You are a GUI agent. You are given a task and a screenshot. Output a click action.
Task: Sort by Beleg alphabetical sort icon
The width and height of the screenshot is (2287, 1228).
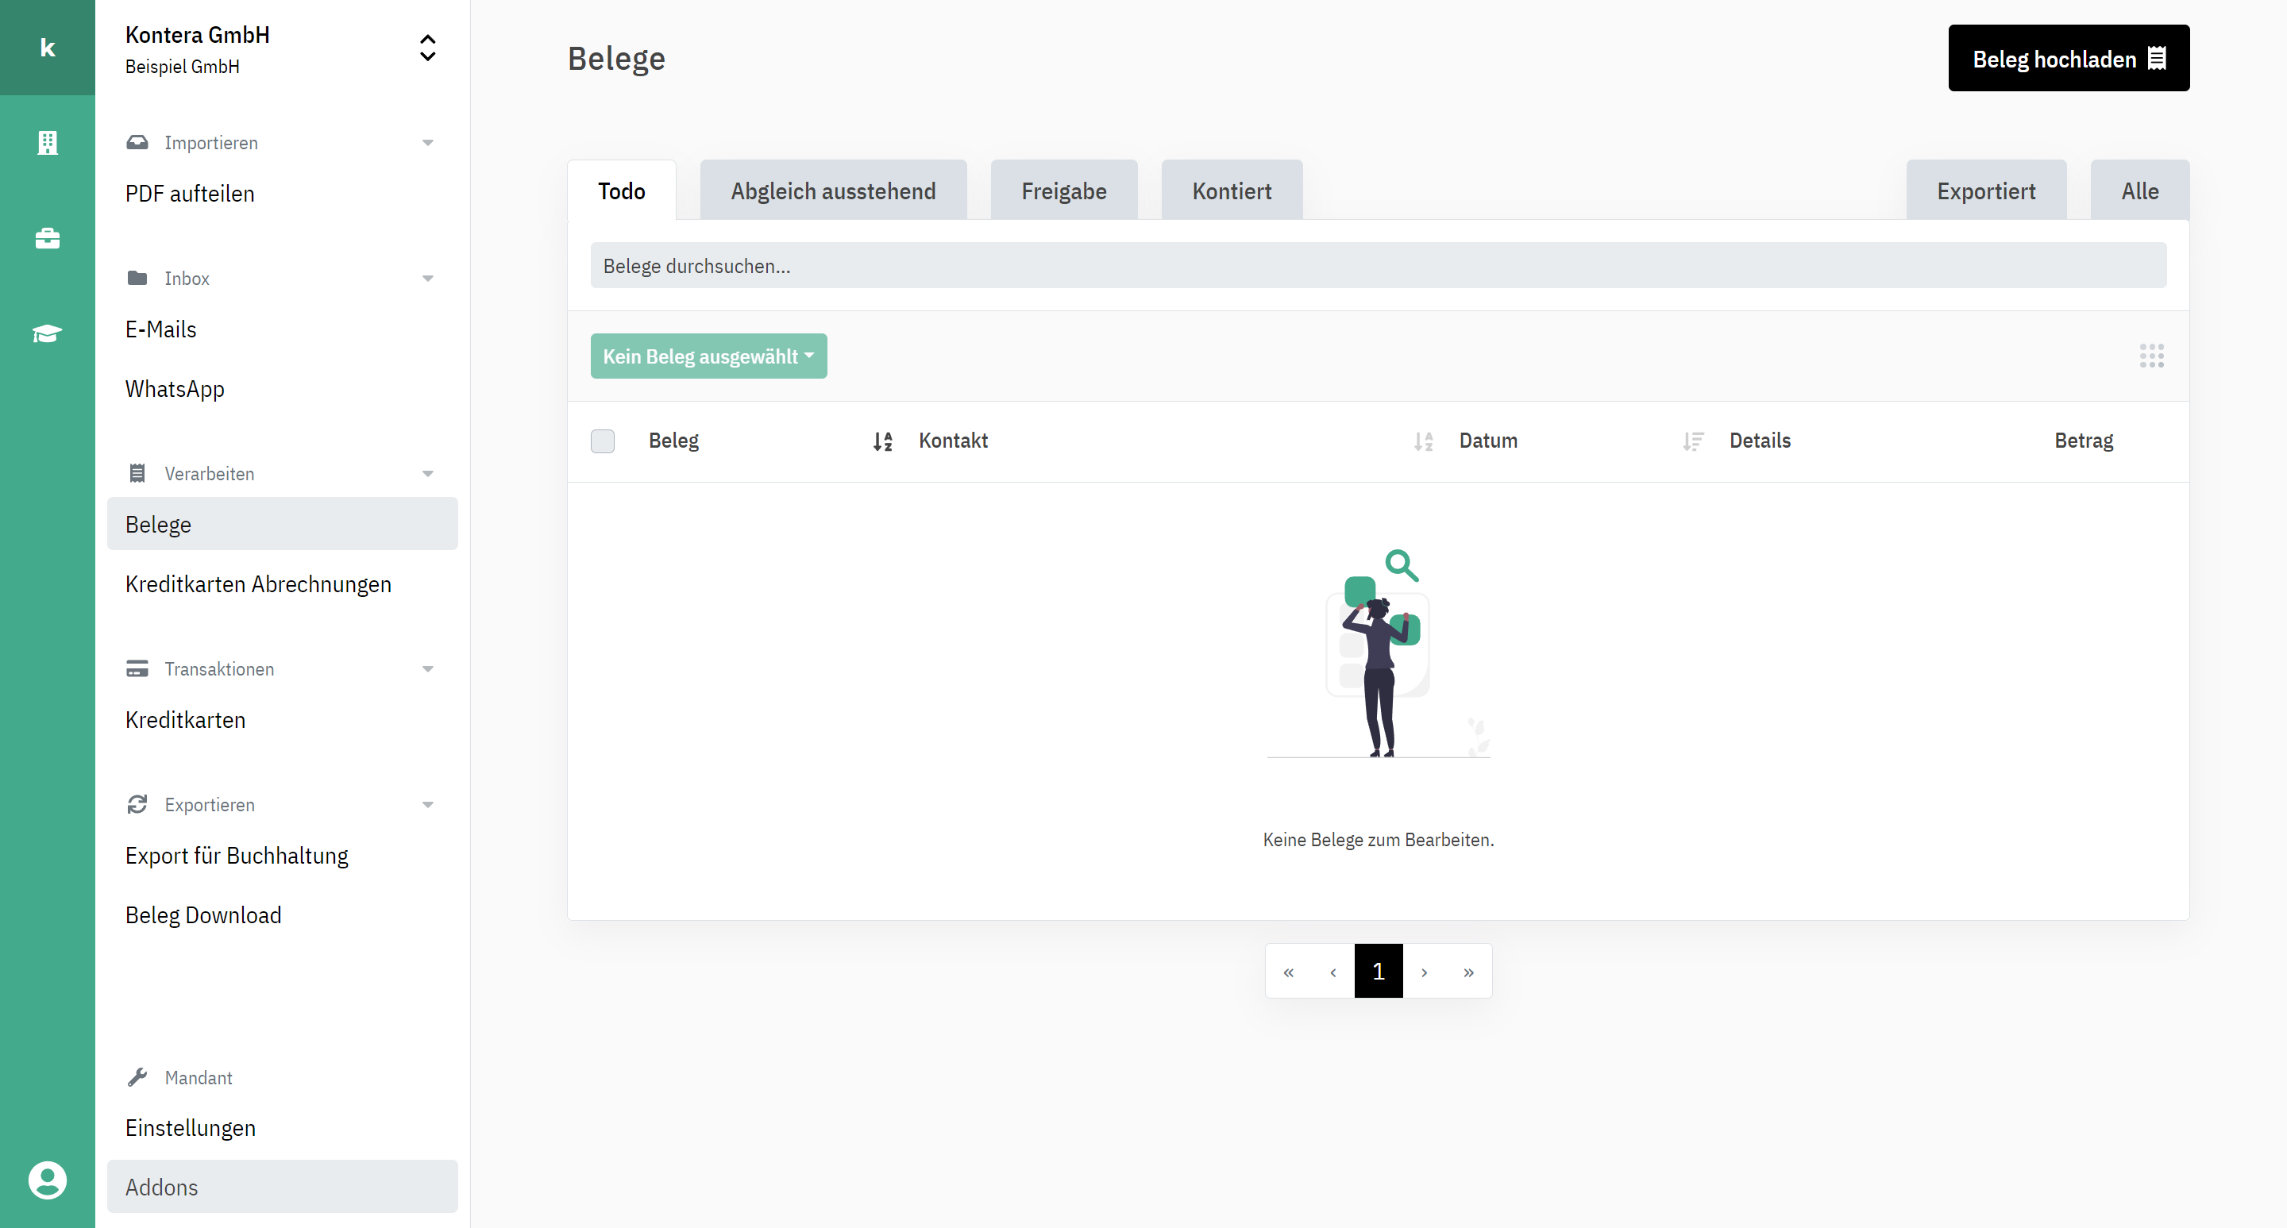[x=881, y=441]
